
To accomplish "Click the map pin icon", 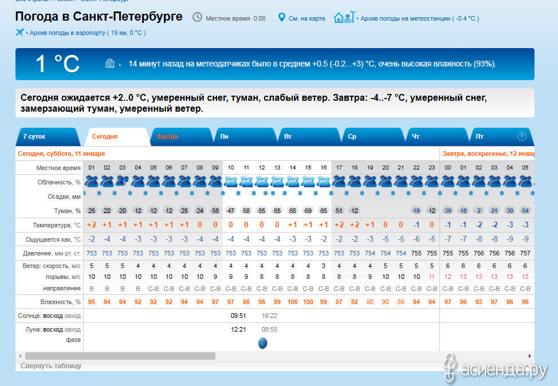I will [x=281, y=17].
